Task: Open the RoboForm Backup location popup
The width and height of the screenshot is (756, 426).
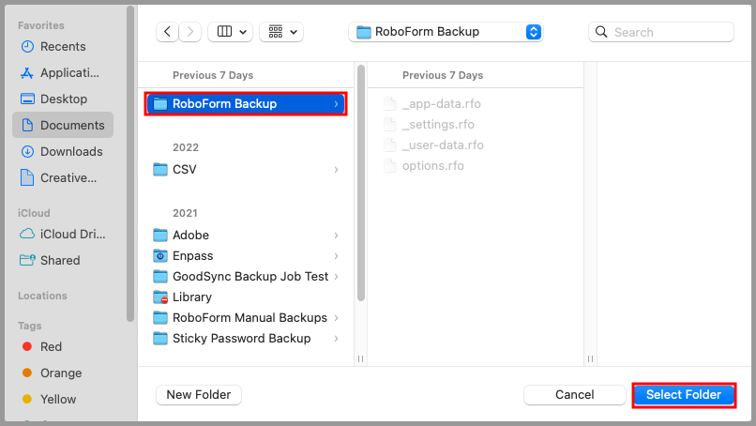Action: [446, 32]
